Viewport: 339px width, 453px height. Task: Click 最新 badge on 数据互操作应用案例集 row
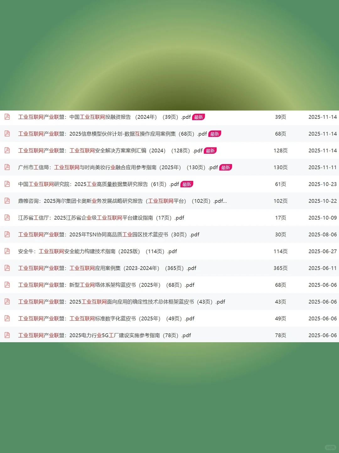215,134
